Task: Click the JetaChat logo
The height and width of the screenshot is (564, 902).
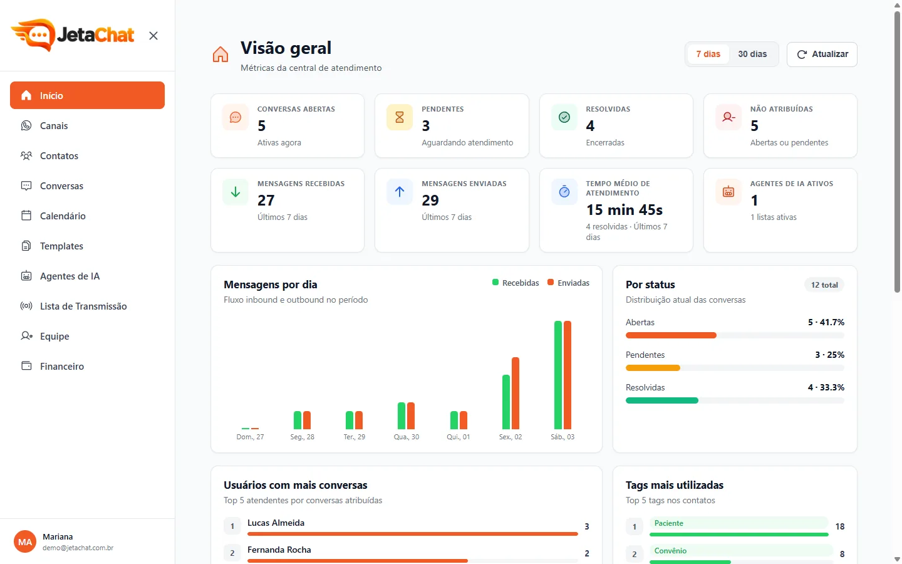Action: [x=73, y=35]
